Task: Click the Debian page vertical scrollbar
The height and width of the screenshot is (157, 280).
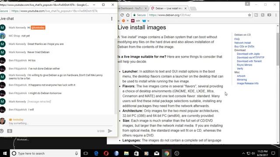Action: click(x=278, y=49)
